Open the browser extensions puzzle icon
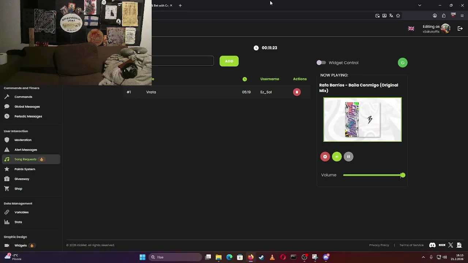 click(x=444, y=16)
